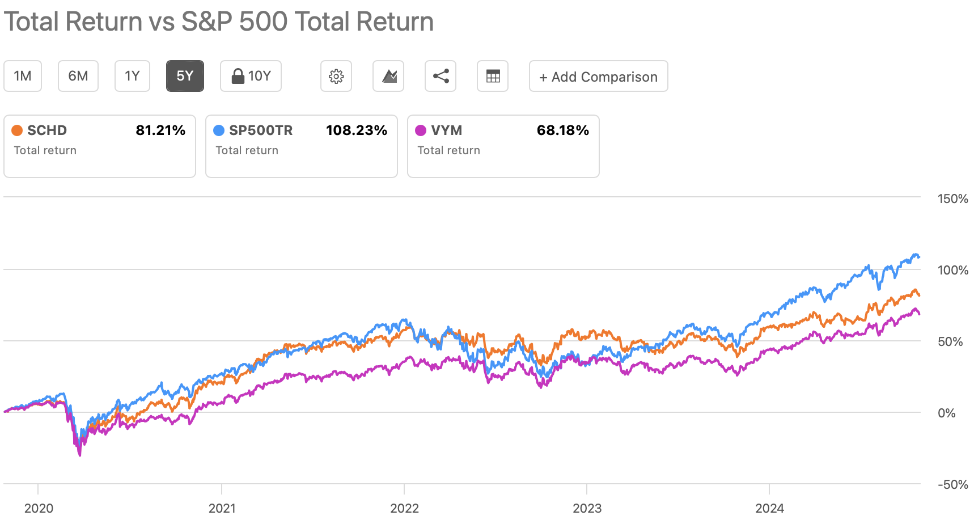The image size is (974, 524).
Task: Open the chart settings gear icon
Action: 336,76
